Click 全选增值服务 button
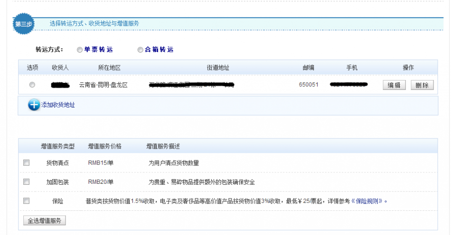 (x=44, y=220)
